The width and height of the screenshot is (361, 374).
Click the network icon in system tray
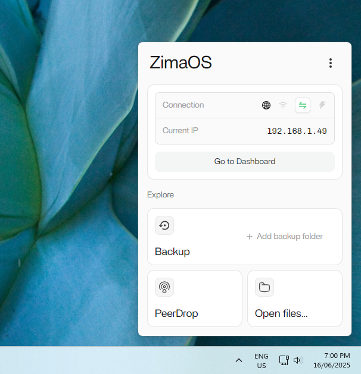284,360
